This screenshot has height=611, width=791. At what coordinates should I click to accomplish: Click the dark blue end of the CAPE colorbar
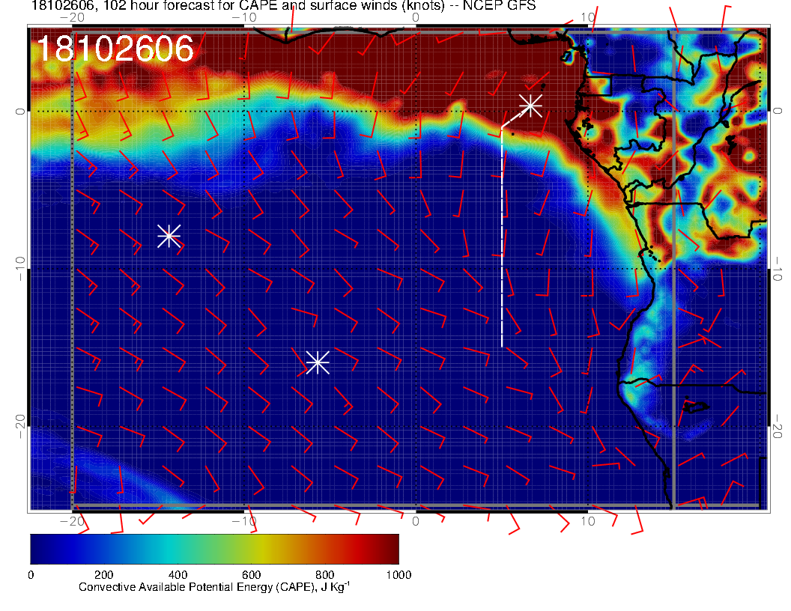coord(37,549)
